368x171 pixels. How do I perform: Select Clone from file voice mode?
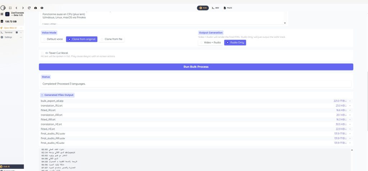(x=111, y=39)
